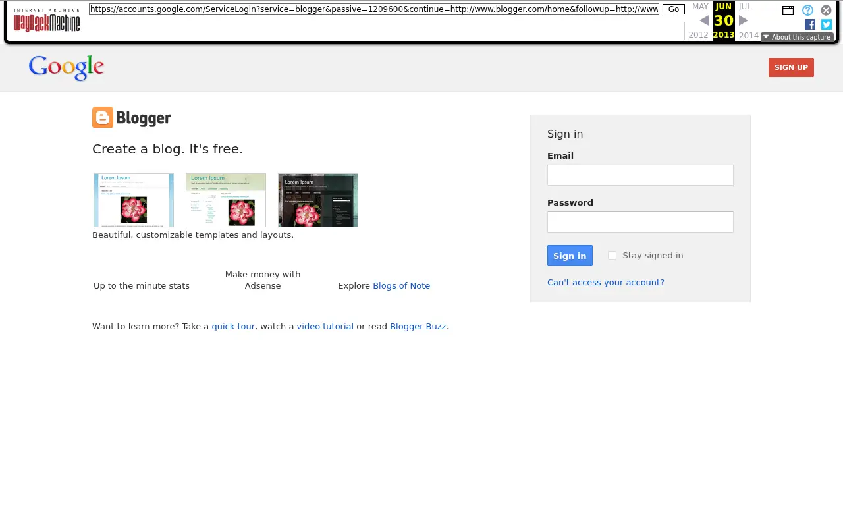Close the Wayback Machine toolbar
The image size is (843, 527).
(826, 11)
